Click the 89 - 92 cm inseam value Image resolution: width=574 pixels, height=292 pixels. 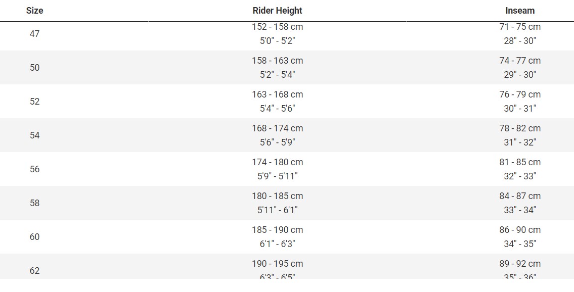tap(520, 264)
